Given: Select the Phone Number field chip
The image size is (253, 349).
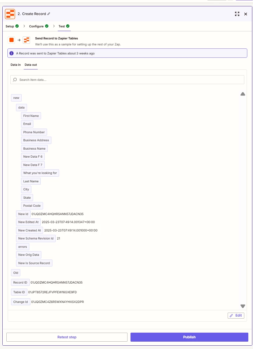Looking at the screenshot, I should (x=34, y=132).
